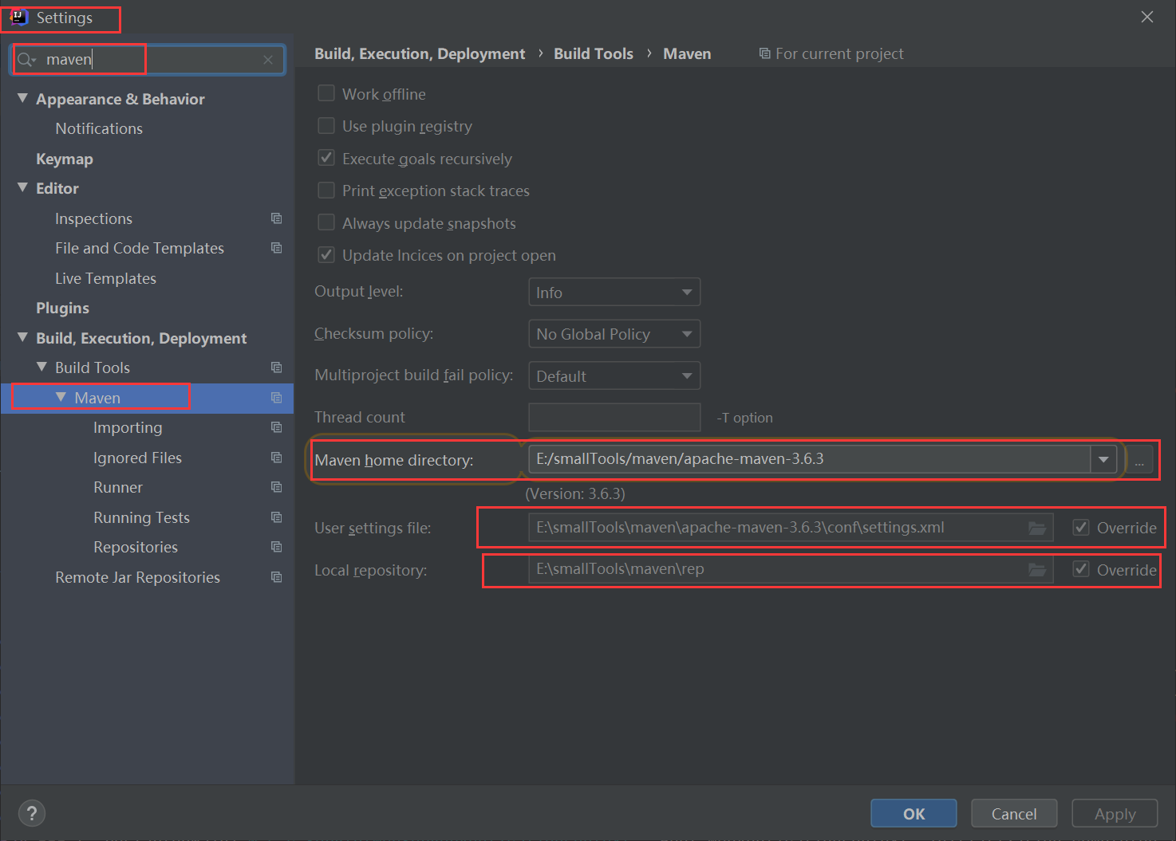Click the Build, Execution, Deployment breadcrumb
Viewport: 1176px width, 841px height.
(x=420, y=53)
